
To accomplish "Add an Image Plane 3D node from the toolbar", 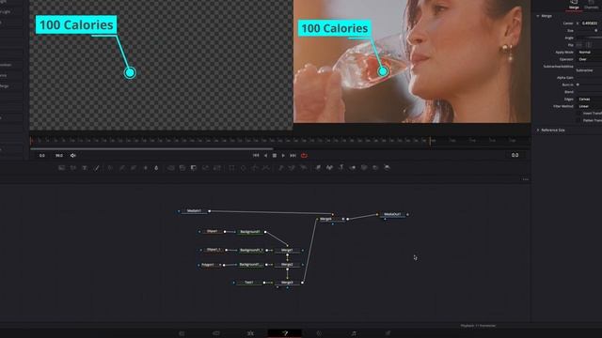I will [x=318, y=168].
